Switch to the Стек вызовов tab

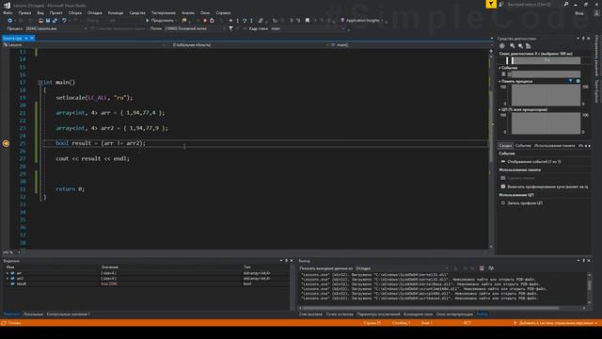[310, 314]
